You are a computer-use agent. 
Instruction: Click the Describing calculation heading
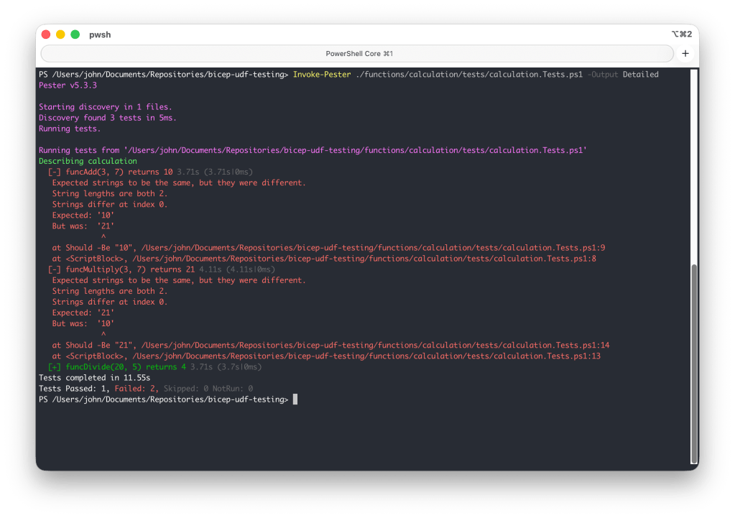[x=88, y=162]
